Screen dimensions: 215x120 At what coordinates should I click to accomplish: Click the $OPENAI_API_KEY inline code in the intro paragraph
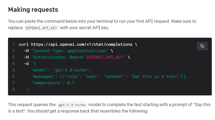pyautogui.click(x=41, y=28)
